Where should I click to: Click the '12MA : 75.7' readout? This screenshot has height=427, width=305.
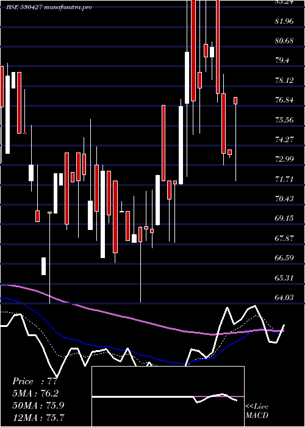coord(38,417)
